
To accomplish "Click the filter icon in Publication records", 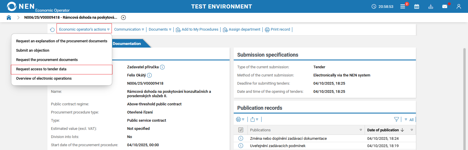I will 396,119.
